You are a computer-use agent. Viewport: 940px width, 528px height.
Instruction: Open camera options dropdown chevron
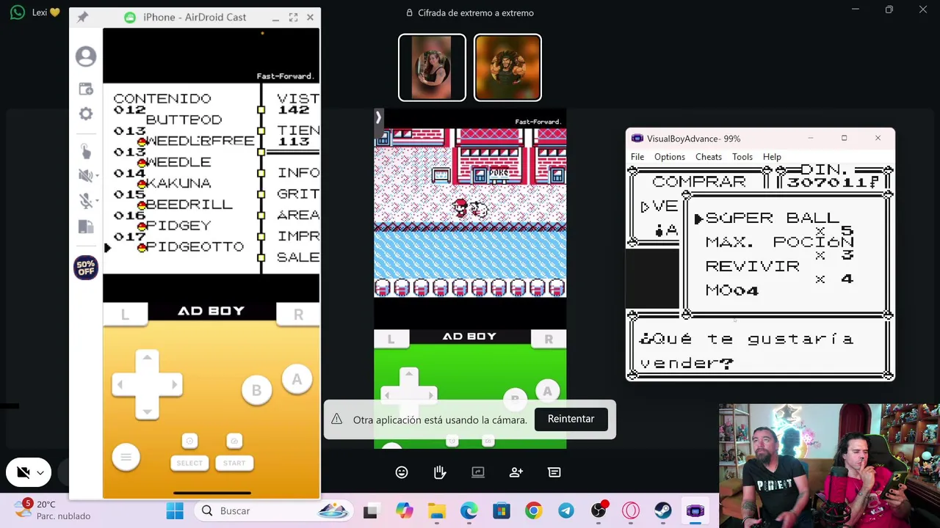40,473
